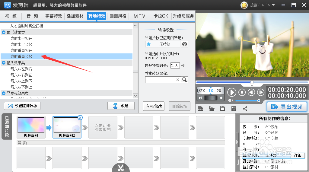Click the 无特效 applied transition field

pos(163,44)
